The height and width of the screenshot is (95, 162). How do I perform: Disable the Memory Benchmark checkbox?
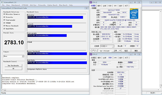4,26
